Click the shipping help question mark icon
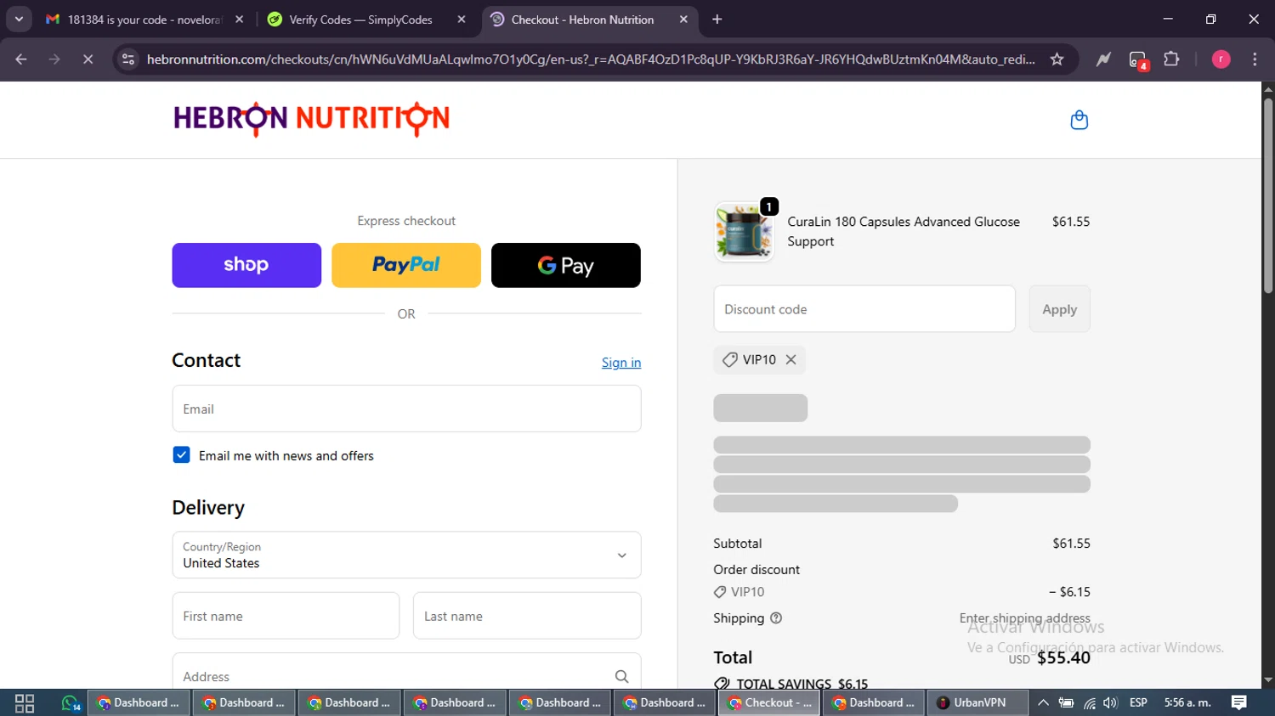The width and height of the screenshot is (1275, 716). (x=775, y=618)
